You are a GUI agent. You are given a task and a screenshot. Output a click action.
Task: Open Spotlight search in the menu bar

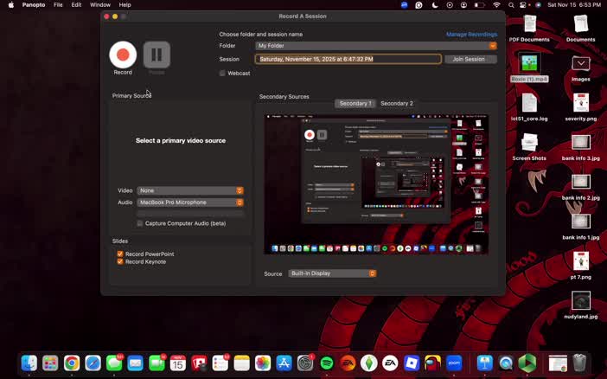[x=511, y=5]
